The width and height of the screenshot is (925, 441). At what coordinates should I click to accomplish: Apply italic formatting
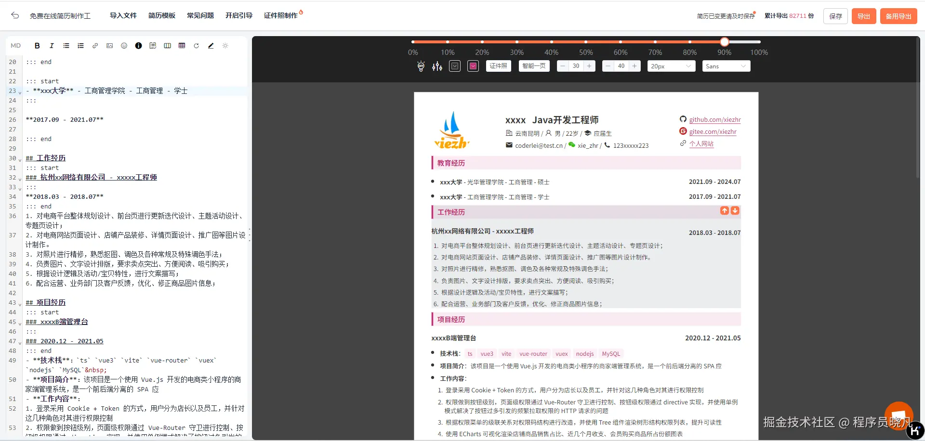52,45
